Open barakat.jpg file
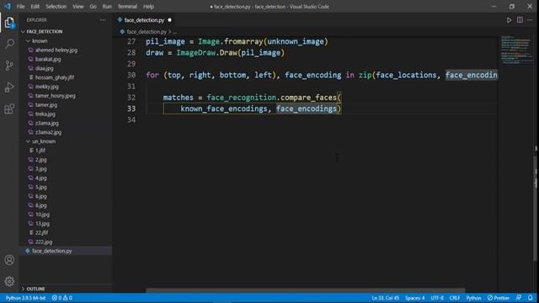The height and width of the screenshot is (303, 539). click(x=48, y=59)
